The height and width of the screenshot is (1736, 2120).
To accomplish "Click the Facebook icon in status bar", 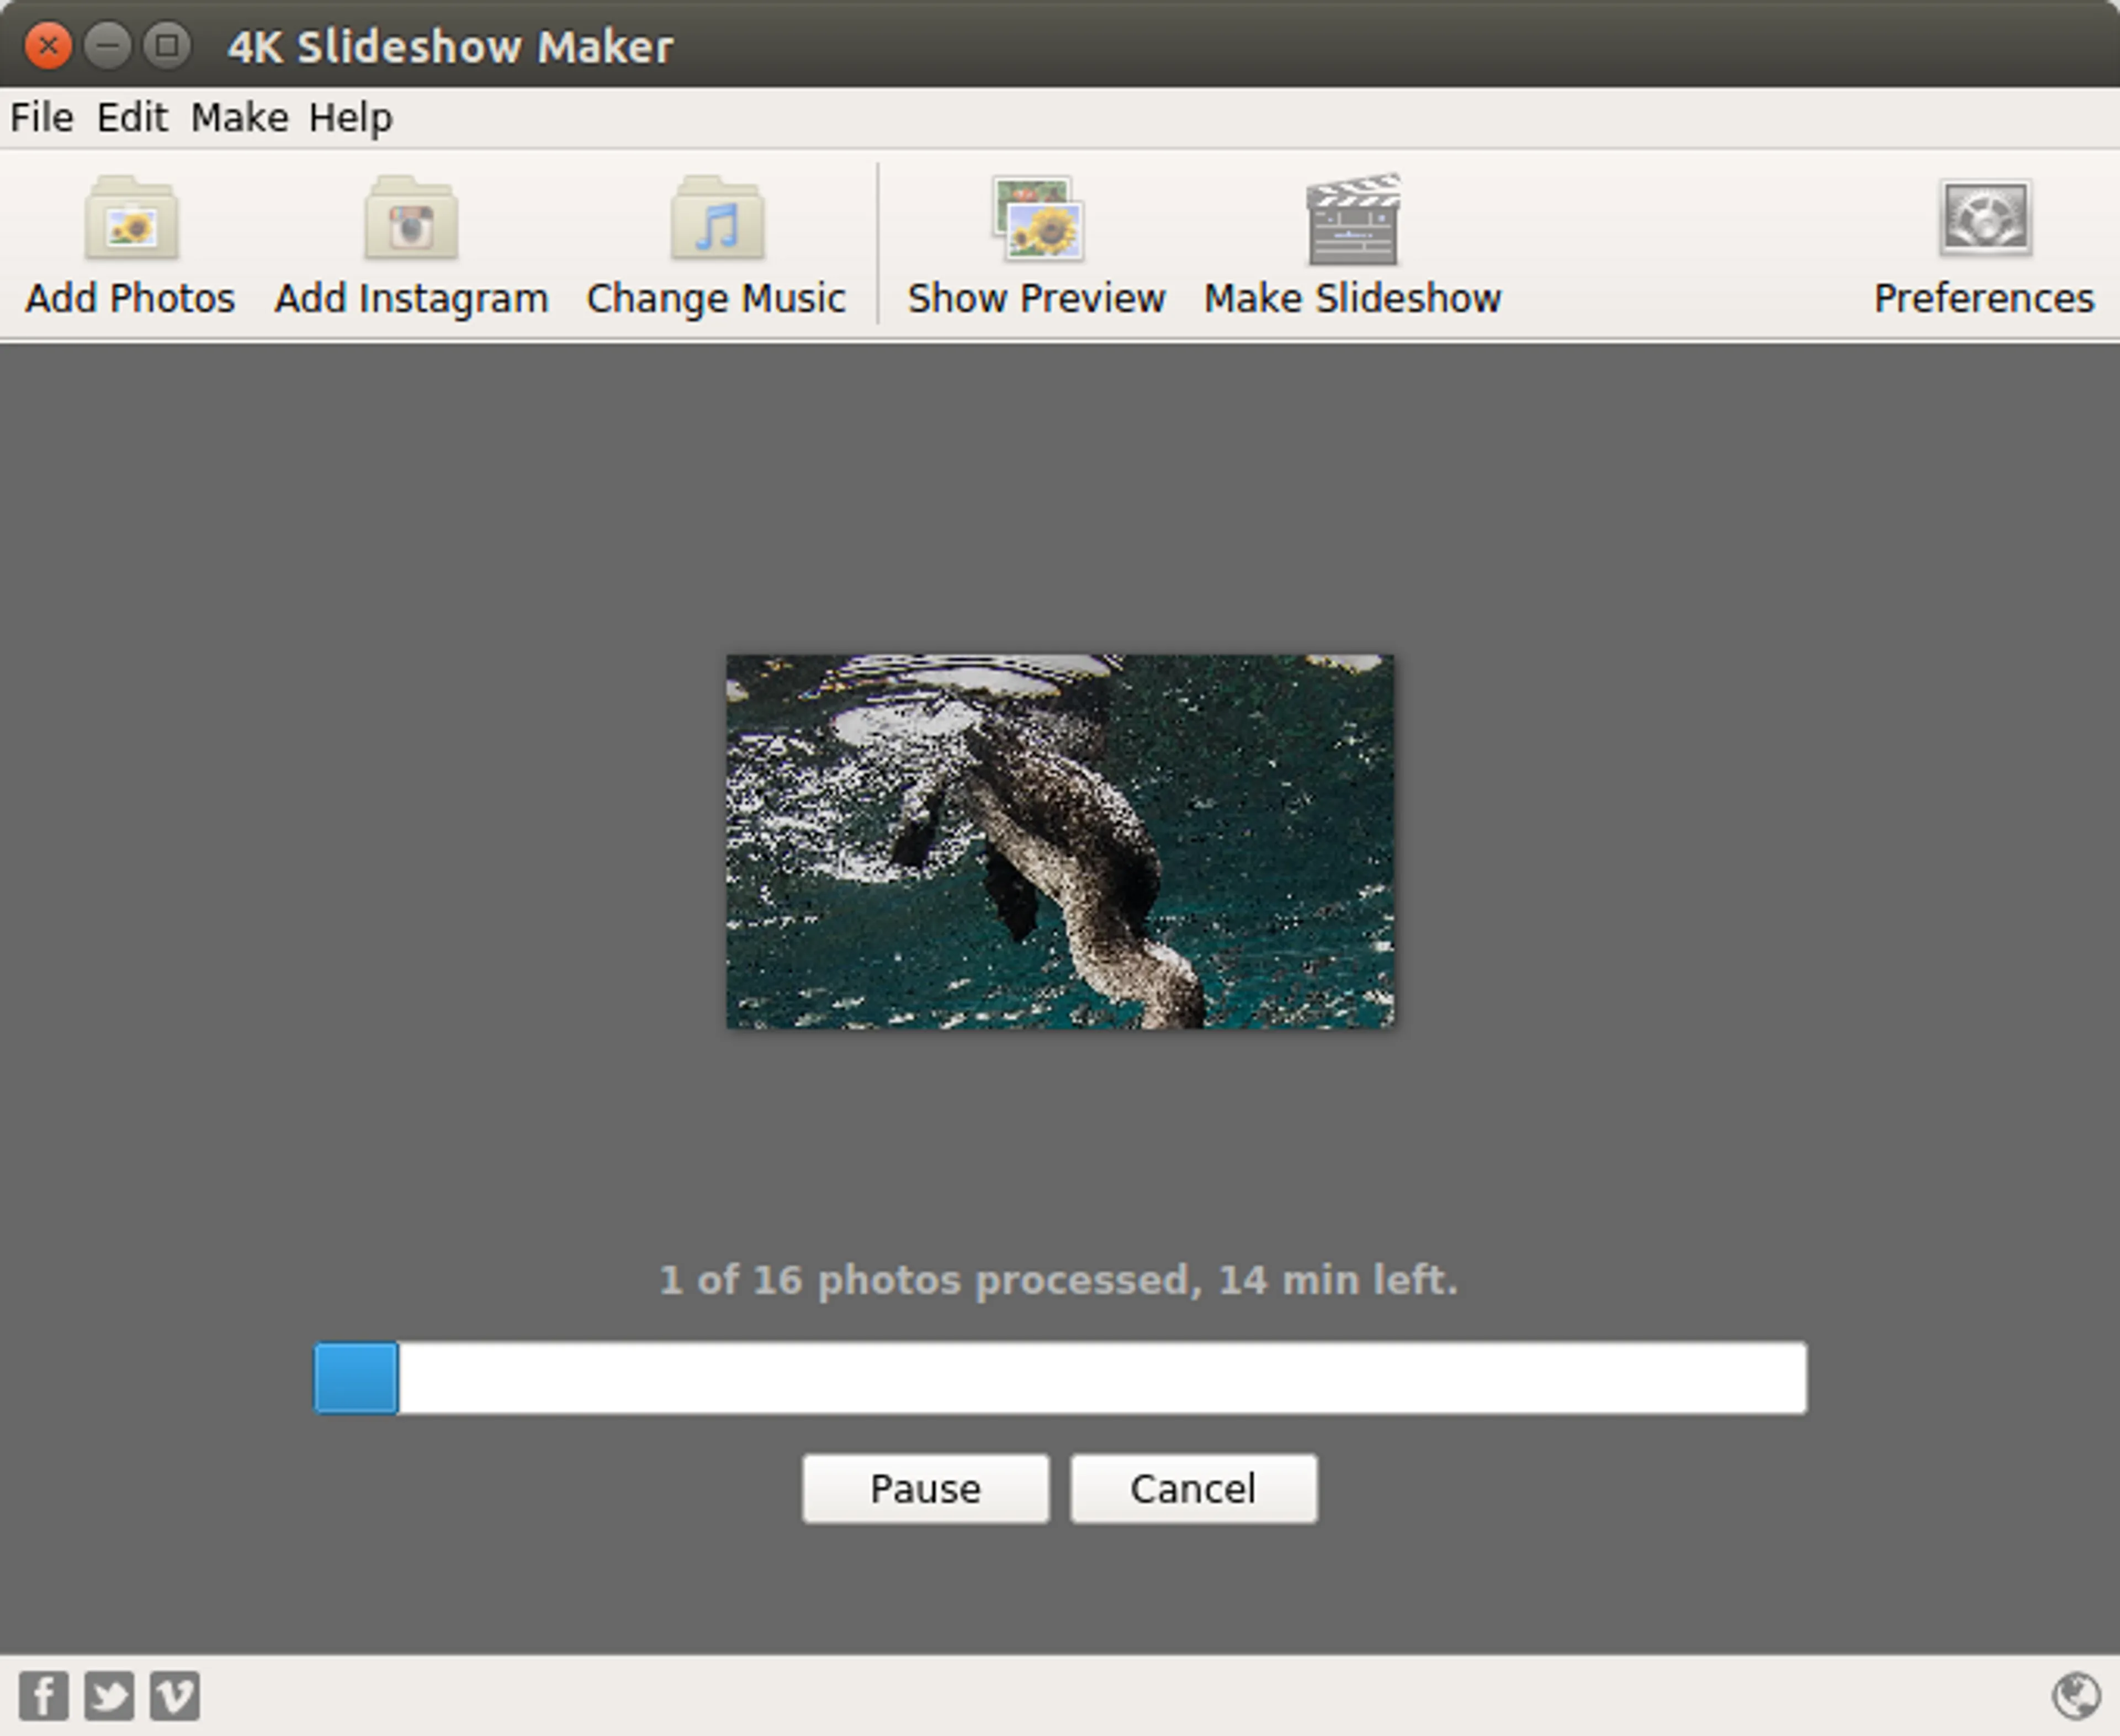I will pyautogui.click(x=43, y=1695).
